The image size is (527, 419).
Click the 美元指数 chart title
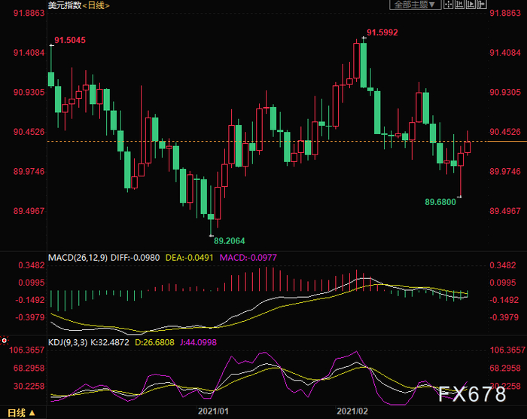pos(65,5)
